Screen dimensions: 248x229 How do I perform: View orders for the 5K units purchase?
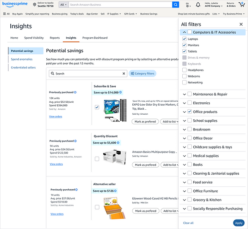pos(56,164)
